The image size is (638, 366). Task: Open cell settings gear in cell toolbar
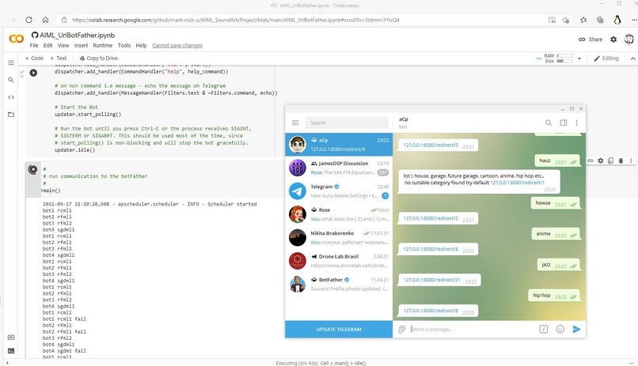tap(601, 160)
